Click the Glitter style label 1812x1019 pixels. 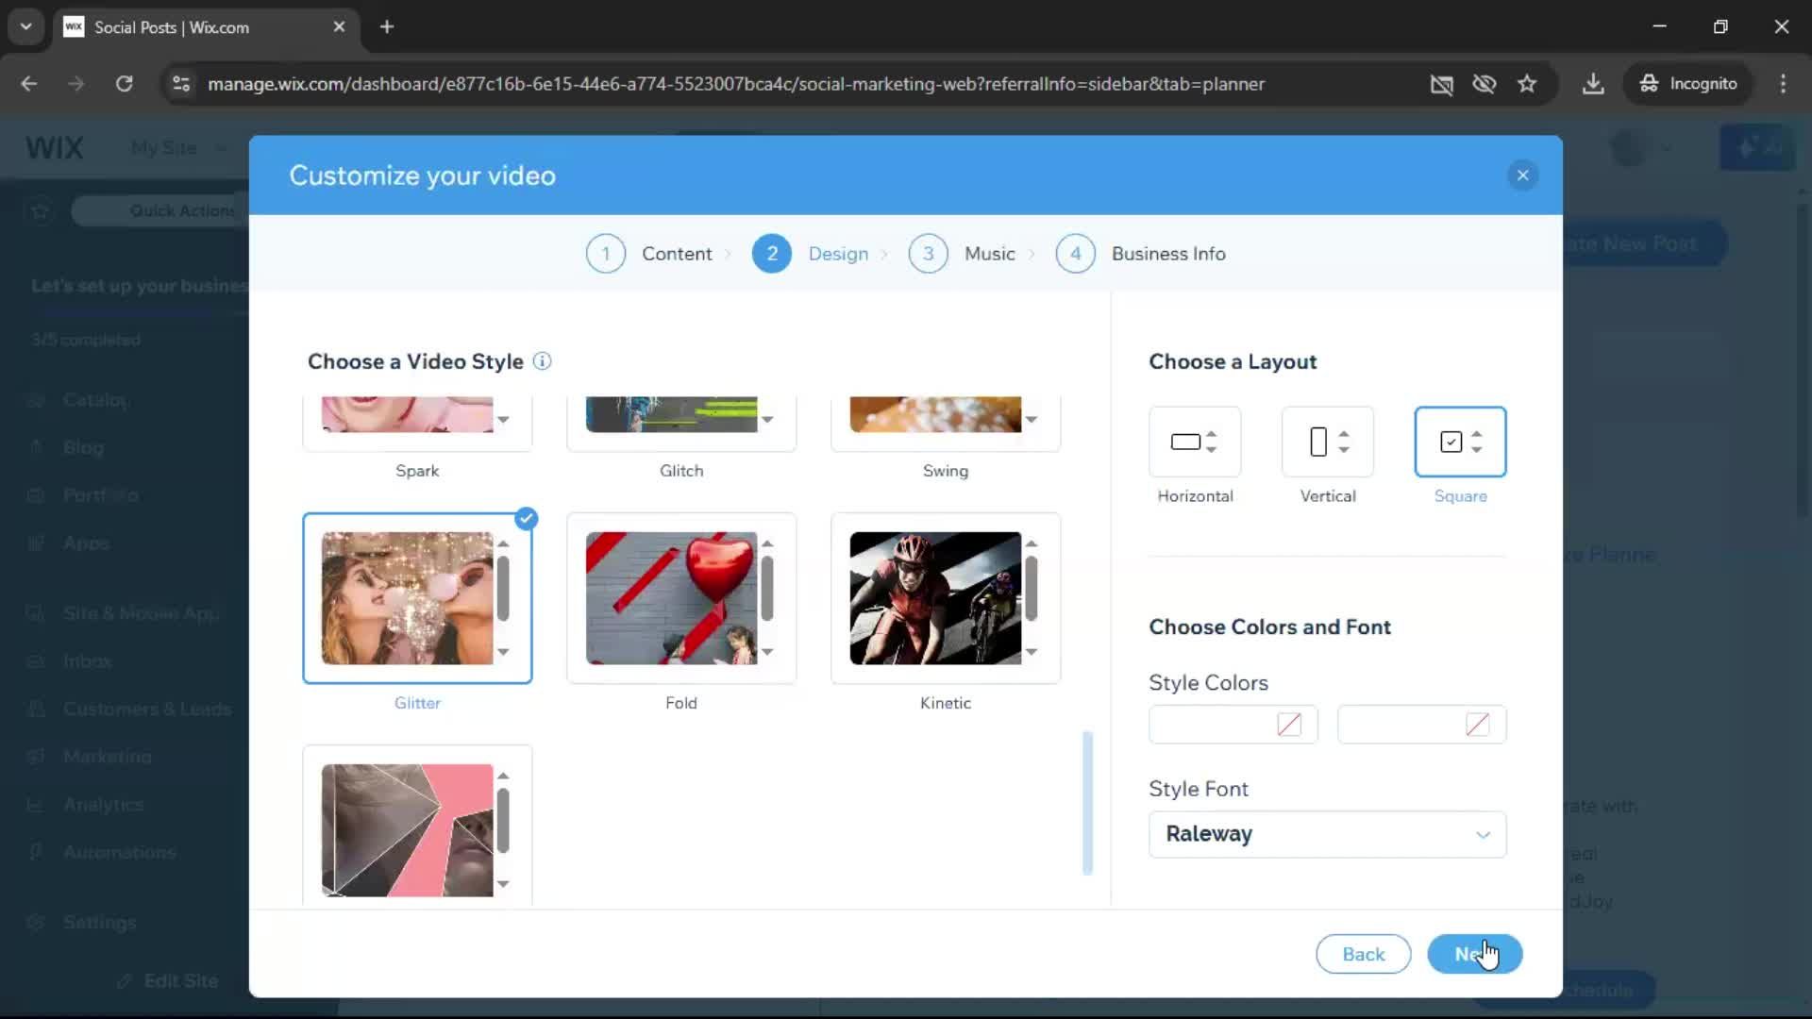click(x=417, y=703)
